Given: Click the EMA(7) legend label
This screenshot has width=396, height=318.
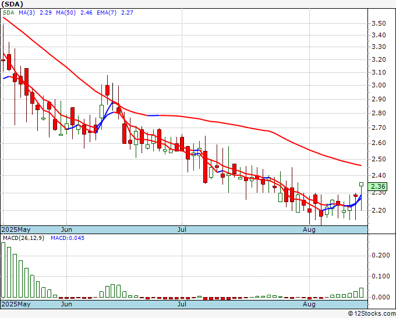Looking at the screenshot, I should (107, 13).
